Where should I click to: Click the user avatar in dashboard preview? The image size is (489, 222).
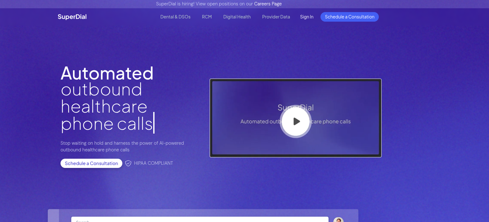pyautogui.click(x=338, y=220)
